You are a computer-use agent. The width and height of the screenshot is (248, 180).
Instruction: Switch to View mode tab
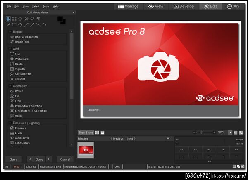click(x=156, y=7)
